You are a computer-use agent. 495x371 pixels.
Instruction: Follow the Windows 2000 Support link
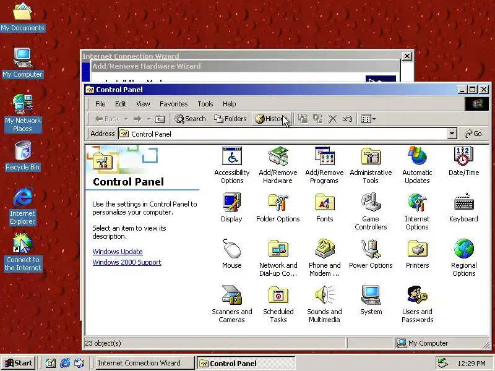[127, 262]
